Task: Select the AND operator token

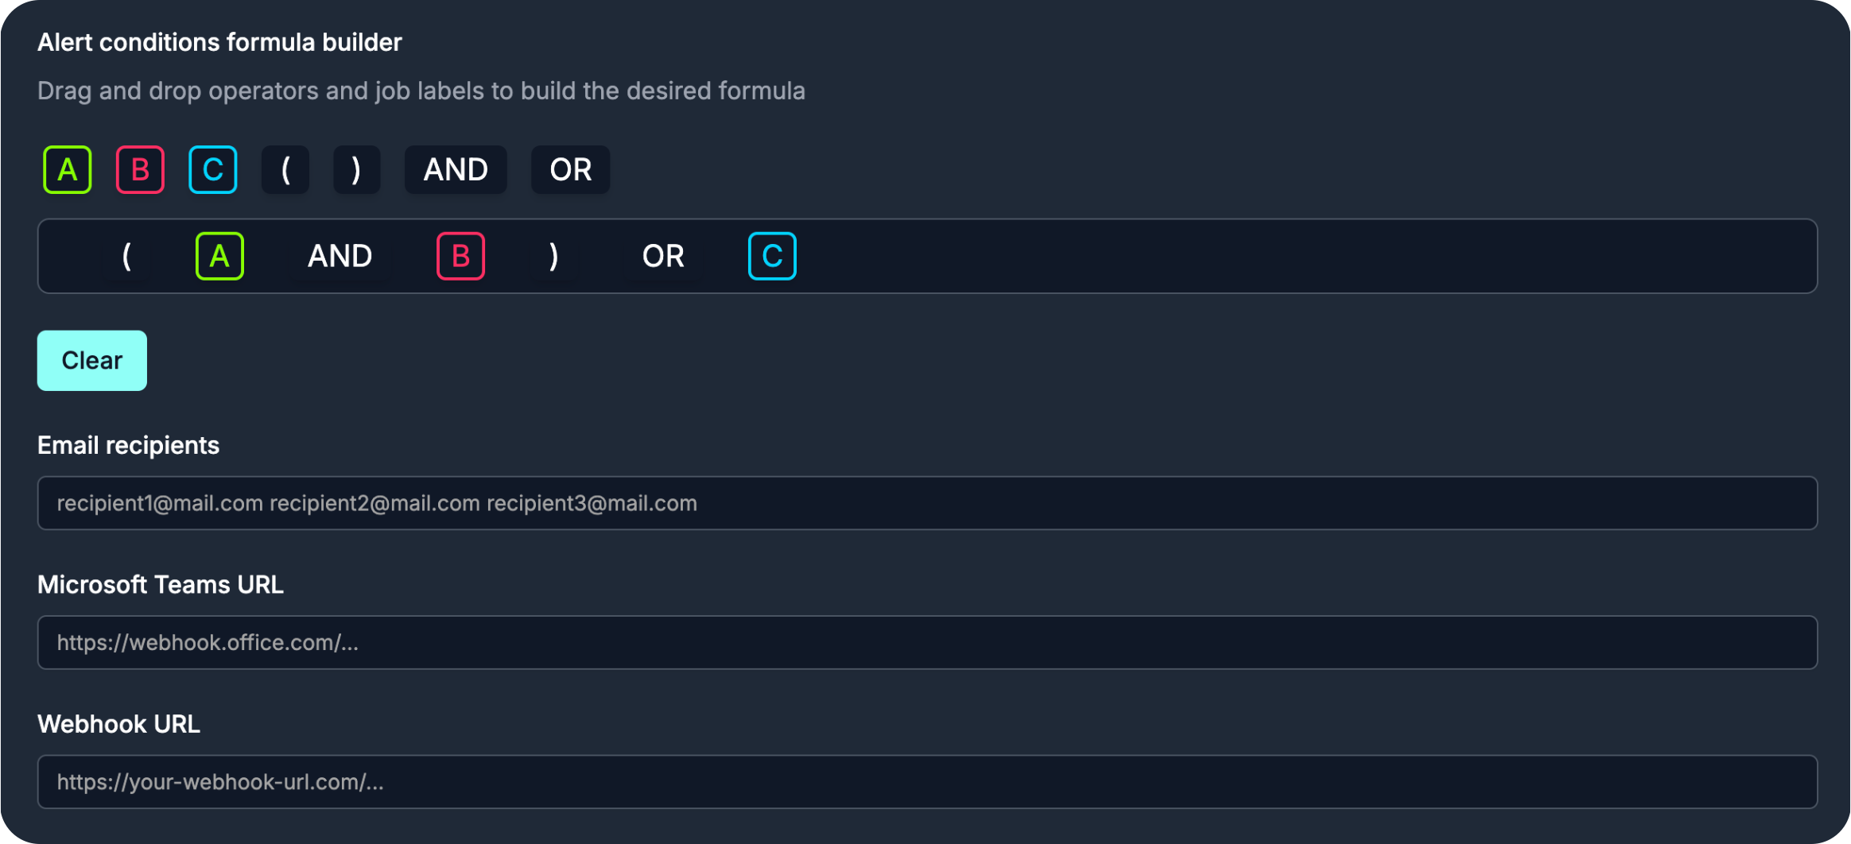Action: [x=456, y=169]
